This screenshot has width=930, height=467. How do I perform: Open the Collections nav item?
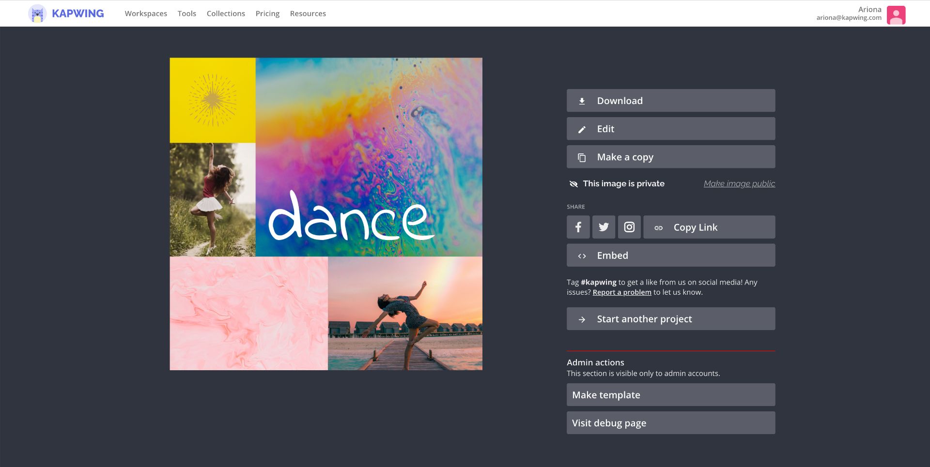[x=226, y=14]
